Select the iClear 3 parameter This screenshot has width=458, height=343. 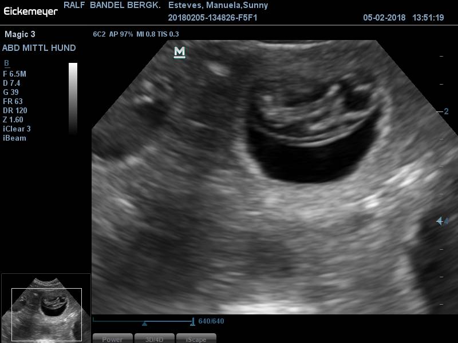coord(17,129)
